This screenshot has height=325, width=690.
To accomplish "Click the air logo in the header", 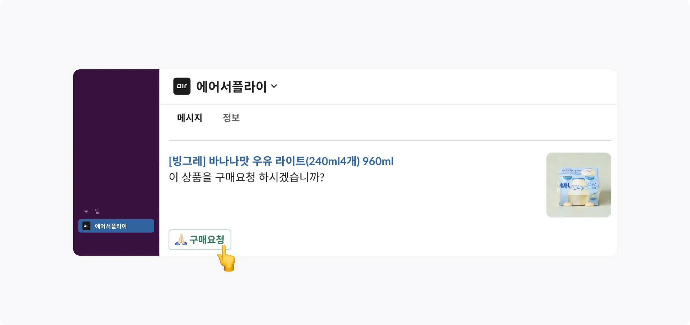I will (182, 86).
